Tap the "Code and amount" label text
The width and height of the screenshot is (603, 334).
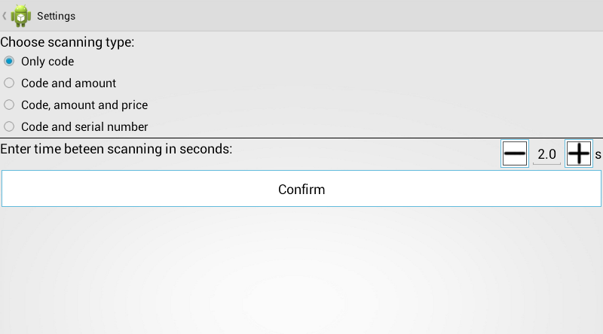pyautogui.click(x=69, y=83)
